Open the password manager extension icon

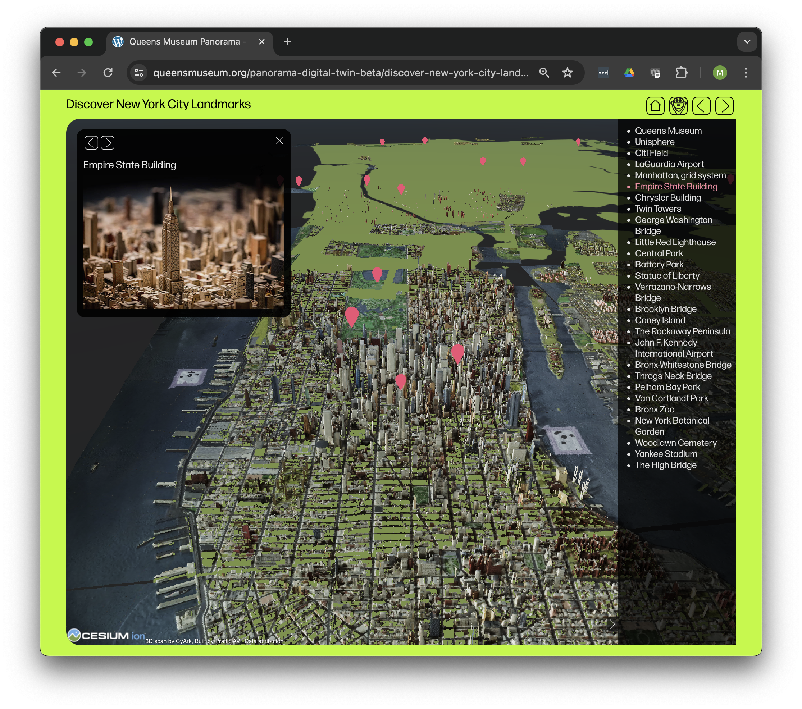tap(603, 73)
